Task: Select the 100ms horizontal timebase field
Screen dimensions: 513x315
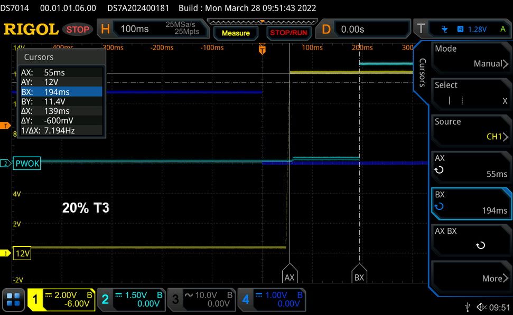Action: 135,28
